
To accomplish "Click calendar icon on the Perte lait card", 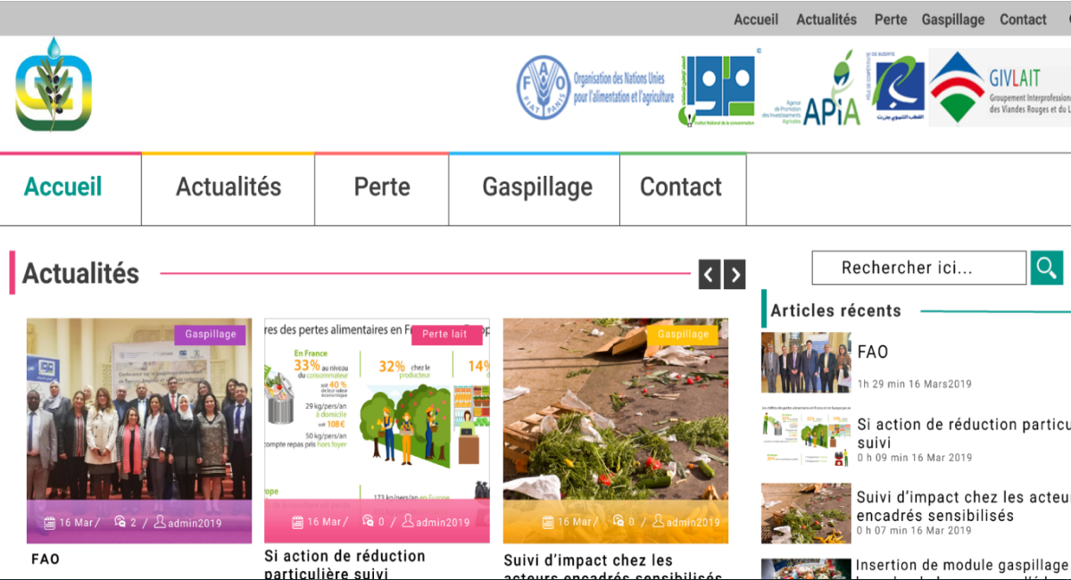I will click(x=298, y=522).
